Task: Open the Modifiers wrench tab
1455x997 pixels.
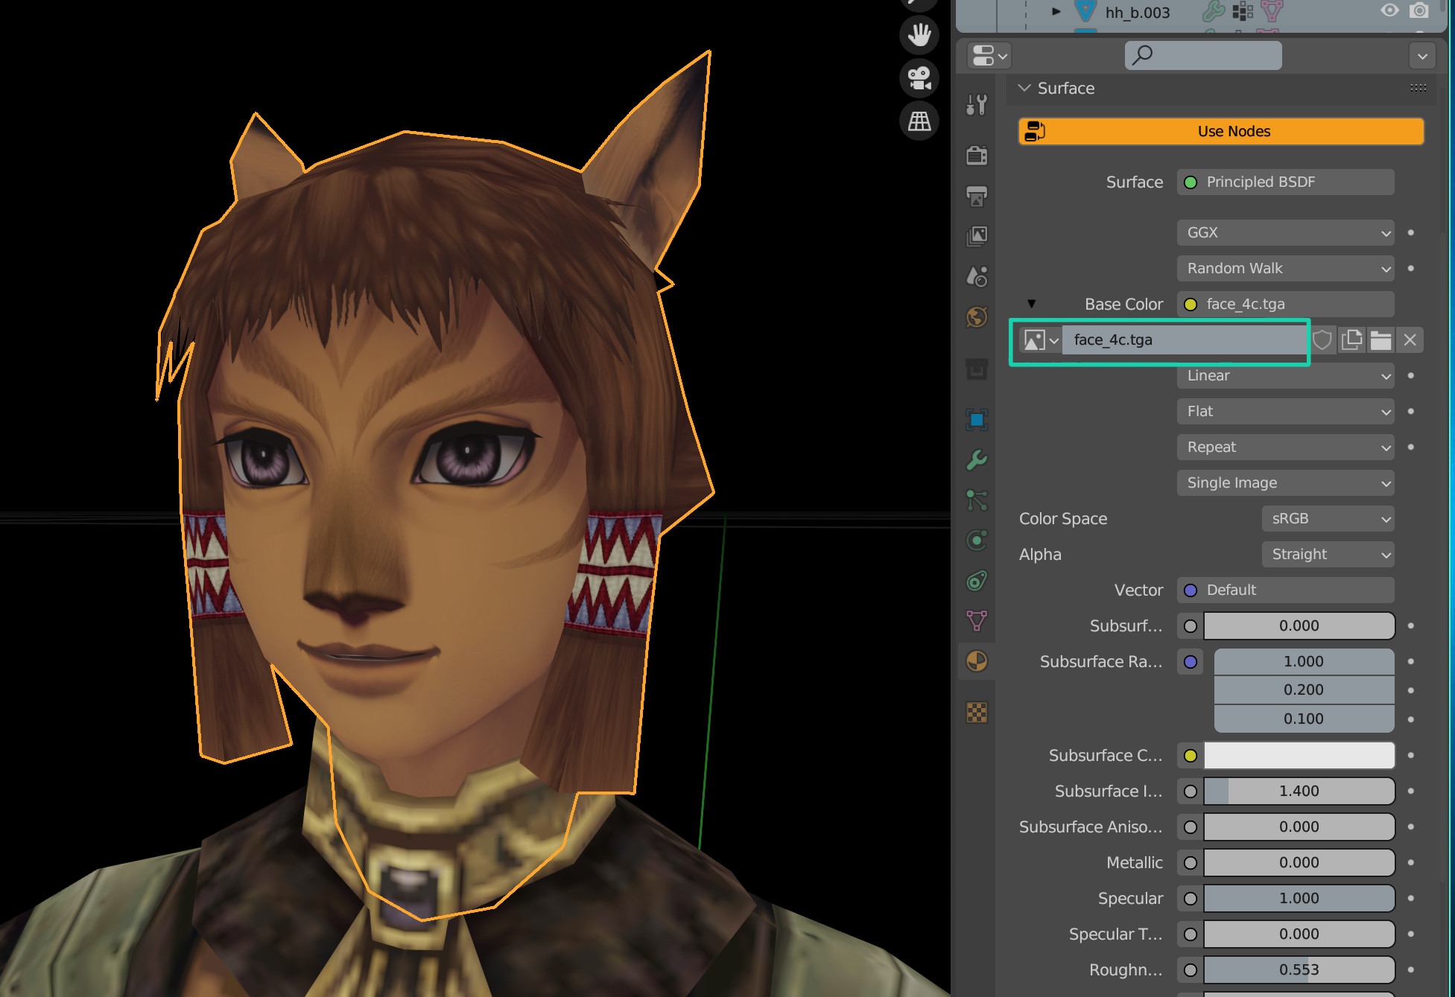Action: click(x=977, y=460)
